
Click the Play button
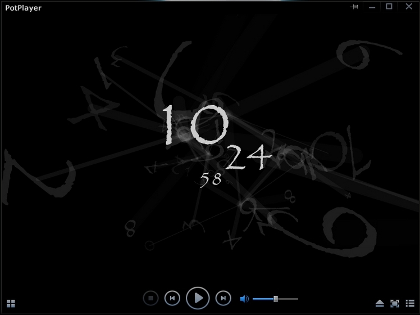coord(198,298)
